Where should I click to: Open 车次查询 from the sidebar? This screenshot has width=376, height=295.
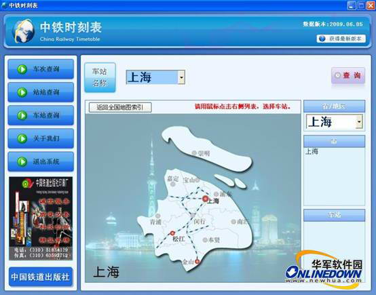(x=41, y=69)
